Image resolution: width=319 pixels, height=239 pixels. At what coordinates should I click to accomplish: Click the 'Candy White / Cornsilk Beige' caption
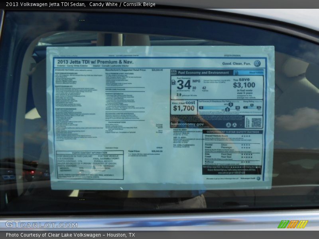122,4
